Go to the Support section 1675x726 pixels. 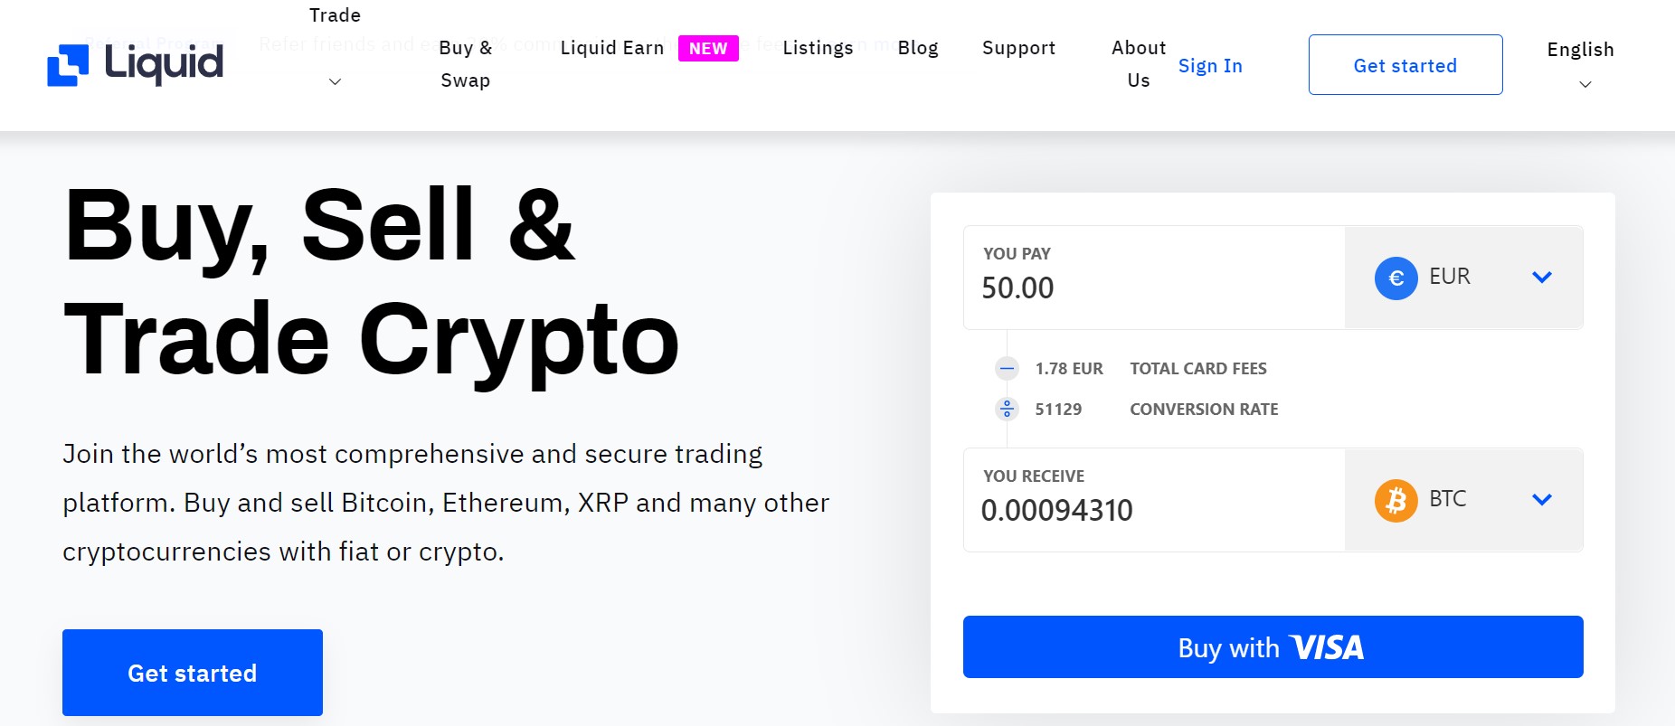pyautogui.click(x=1018, y=48)
